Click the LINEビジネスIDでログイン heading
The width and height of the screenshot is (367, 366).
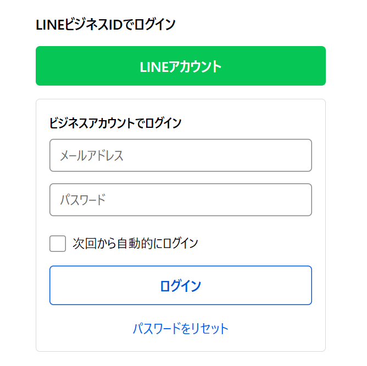105,25
